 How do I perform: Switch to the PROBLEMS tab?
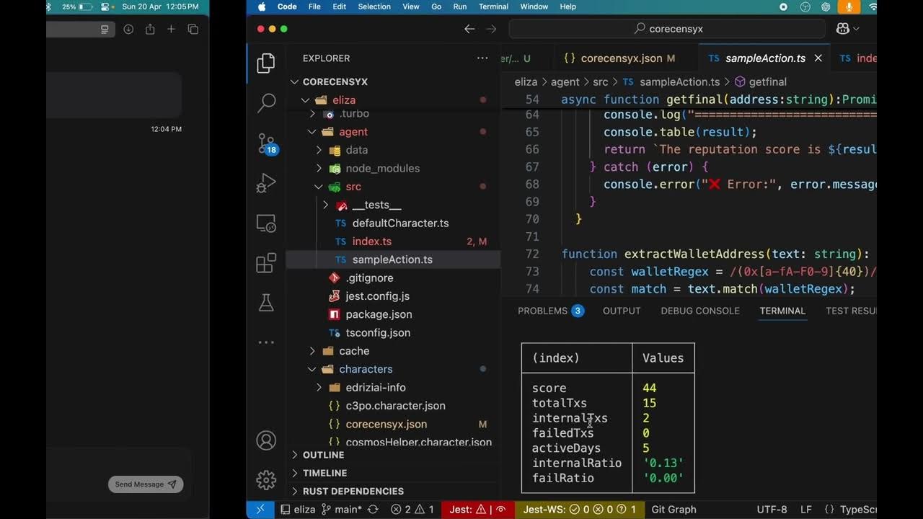pyautogui.click(x=542, y=311)
